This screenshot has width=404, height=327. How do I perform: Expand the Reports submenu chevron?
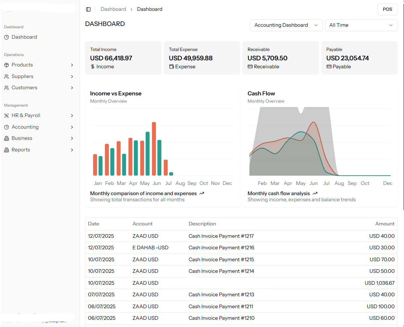pos(72,150)
